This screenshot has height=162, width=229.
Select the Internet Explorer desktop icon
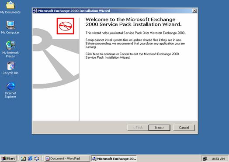coord(10,90)
